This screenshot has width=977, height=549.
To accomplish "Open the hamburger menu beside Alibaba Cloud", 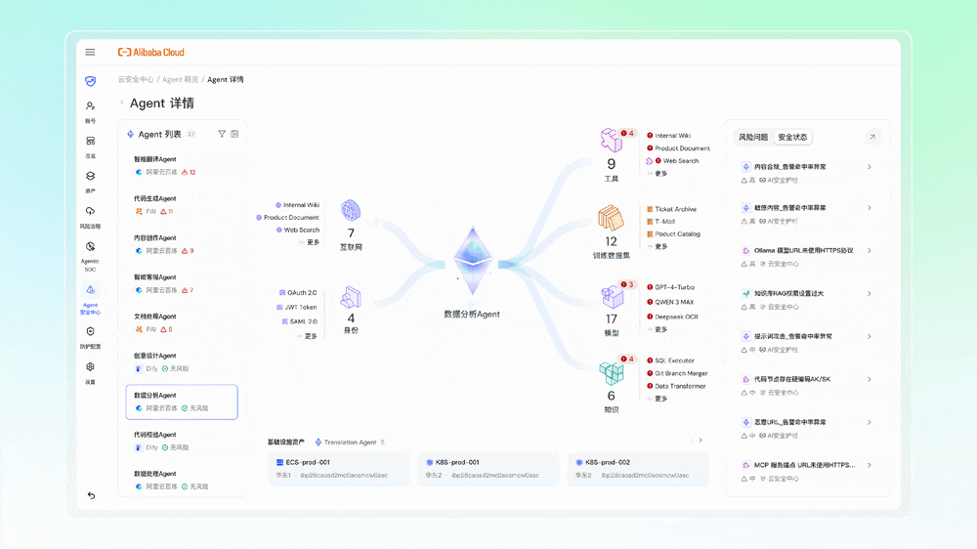I will (x=90, y=53).
